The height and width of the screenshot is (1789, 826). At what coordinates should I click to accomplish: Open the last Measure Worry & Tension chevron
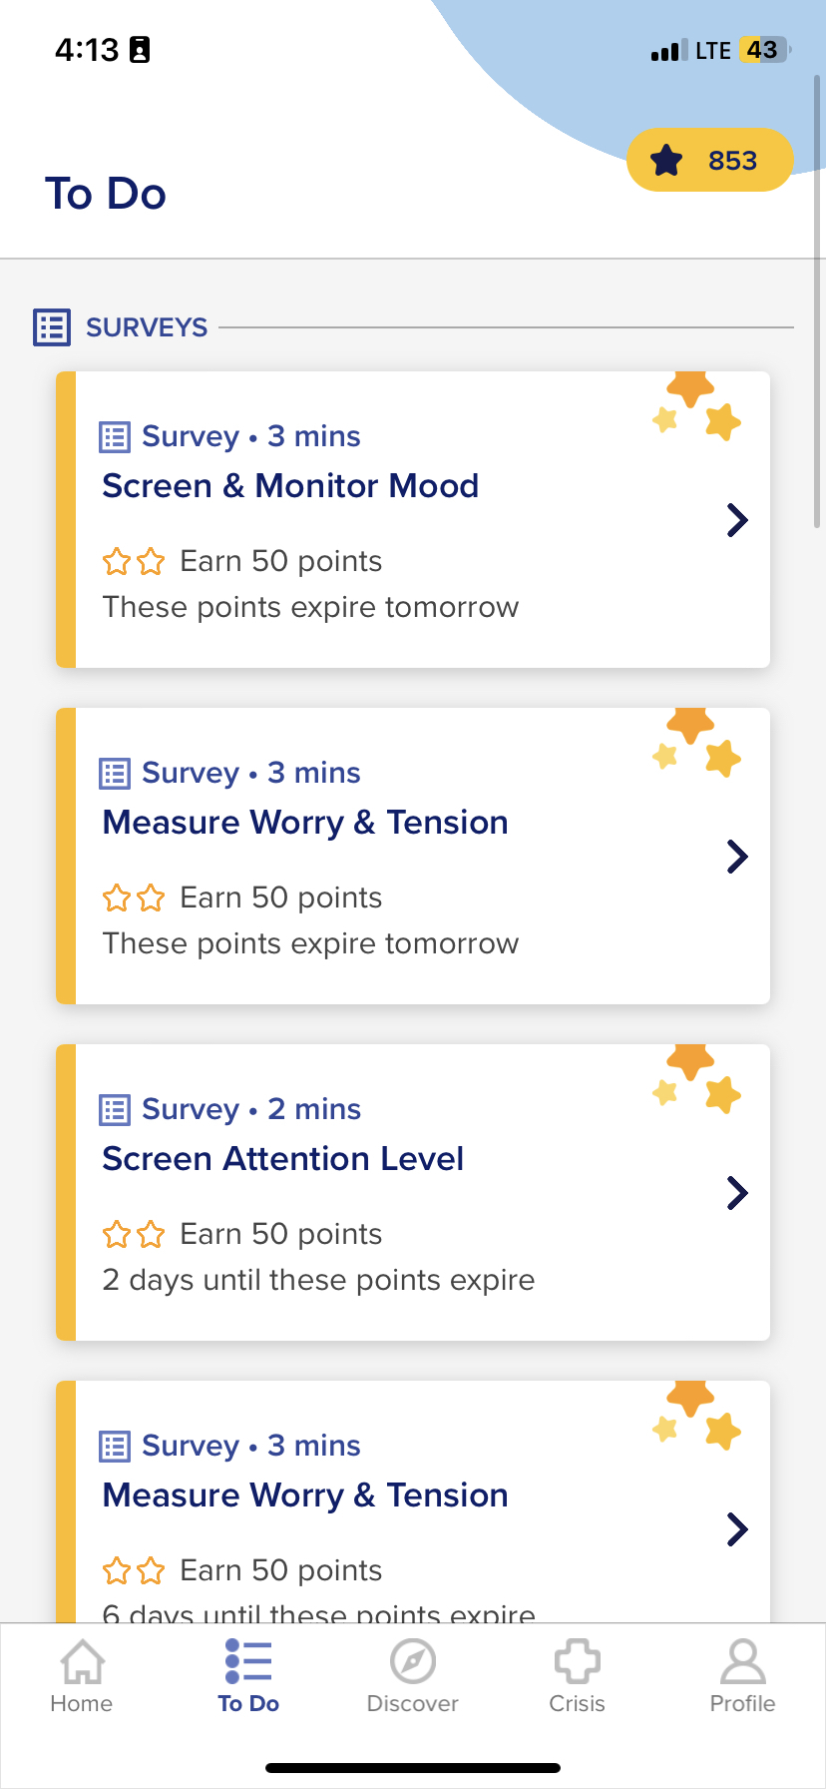[x=737, y=1529]
